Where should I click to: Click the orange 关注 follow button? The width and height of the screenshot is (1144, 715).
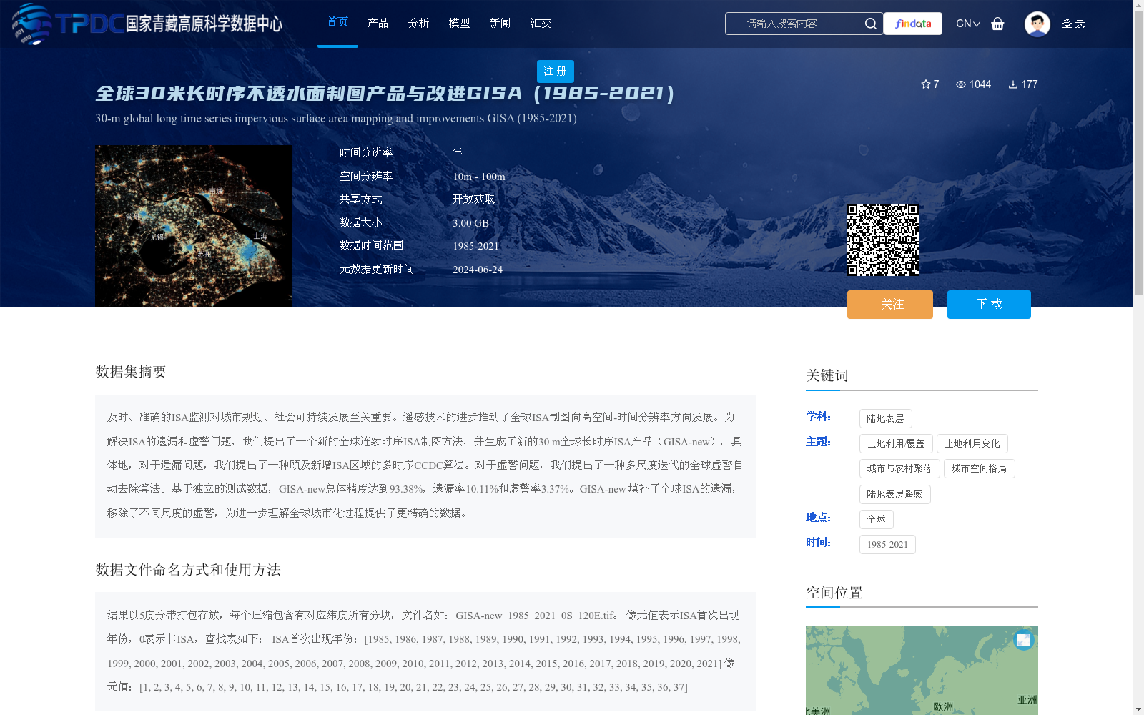889,304
